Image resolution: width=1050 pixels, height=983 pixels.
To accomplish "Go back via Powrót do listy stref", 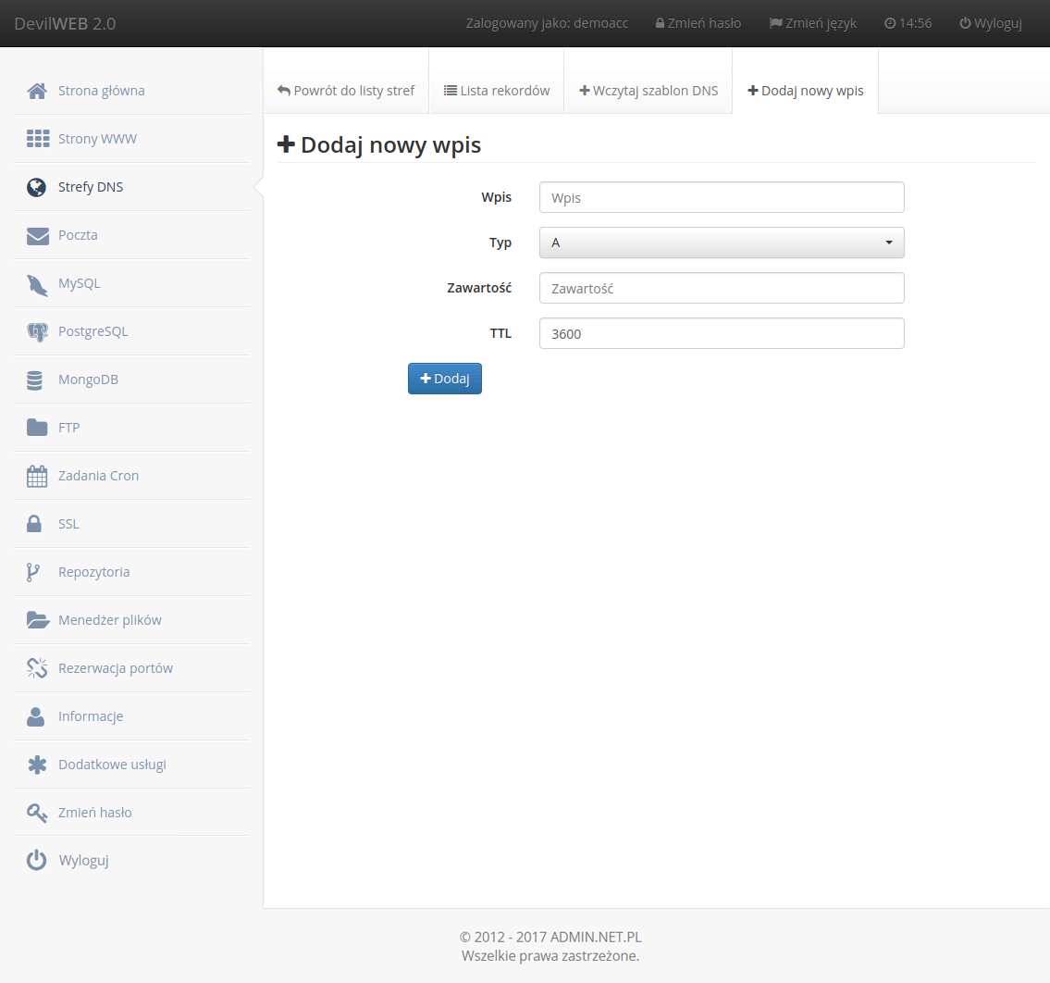I will point(346,91).
